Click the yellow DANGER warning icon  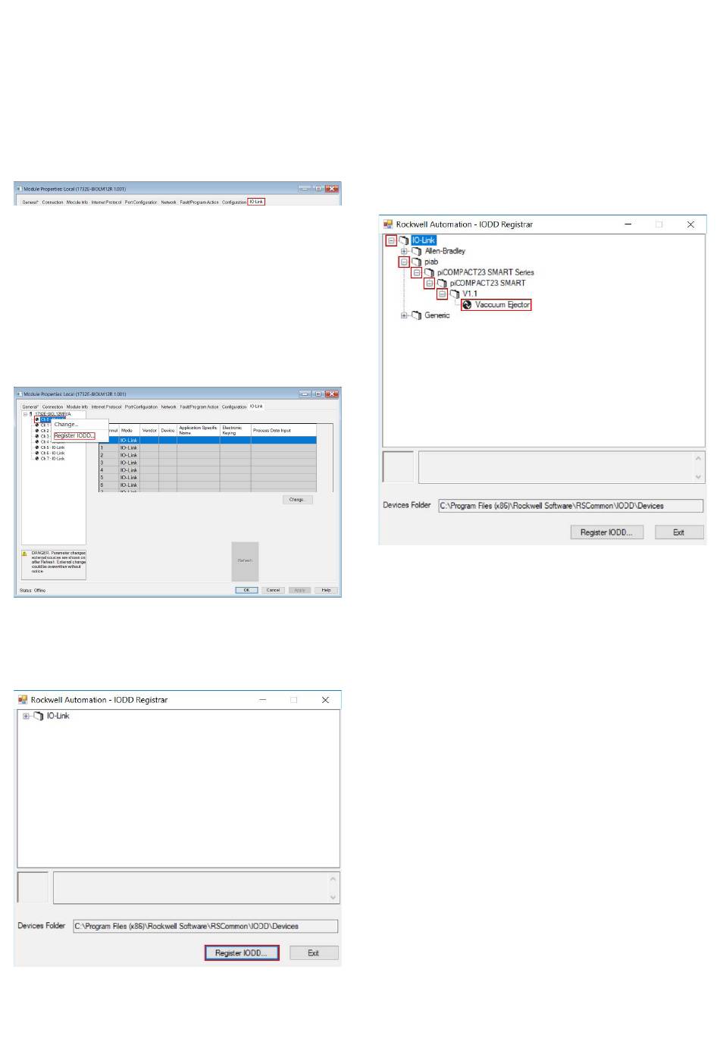25,554
